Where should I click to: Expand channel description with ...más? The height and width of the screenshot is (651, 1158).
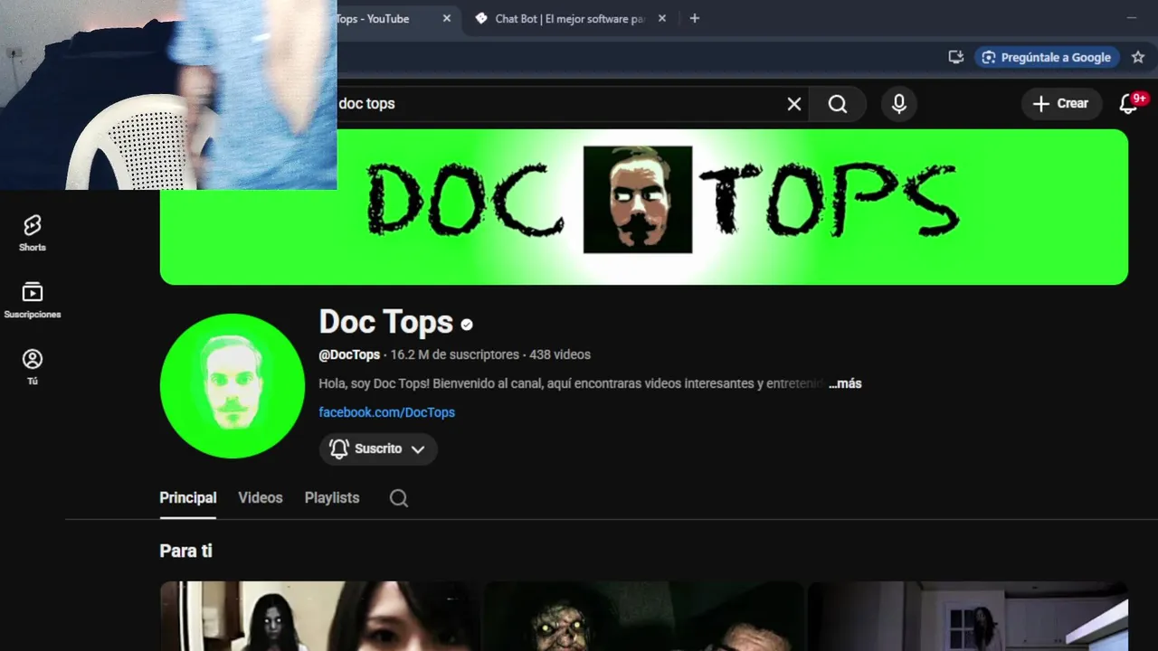[x=845, y=383]
